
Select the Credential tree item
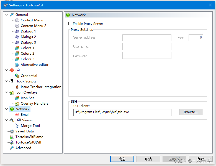(29, 76)
